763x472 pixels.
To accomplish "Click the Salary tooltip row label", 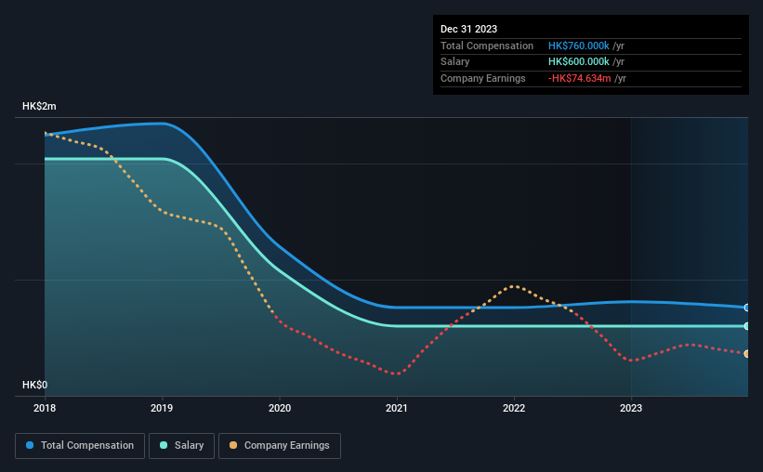I will click(455, 62).
